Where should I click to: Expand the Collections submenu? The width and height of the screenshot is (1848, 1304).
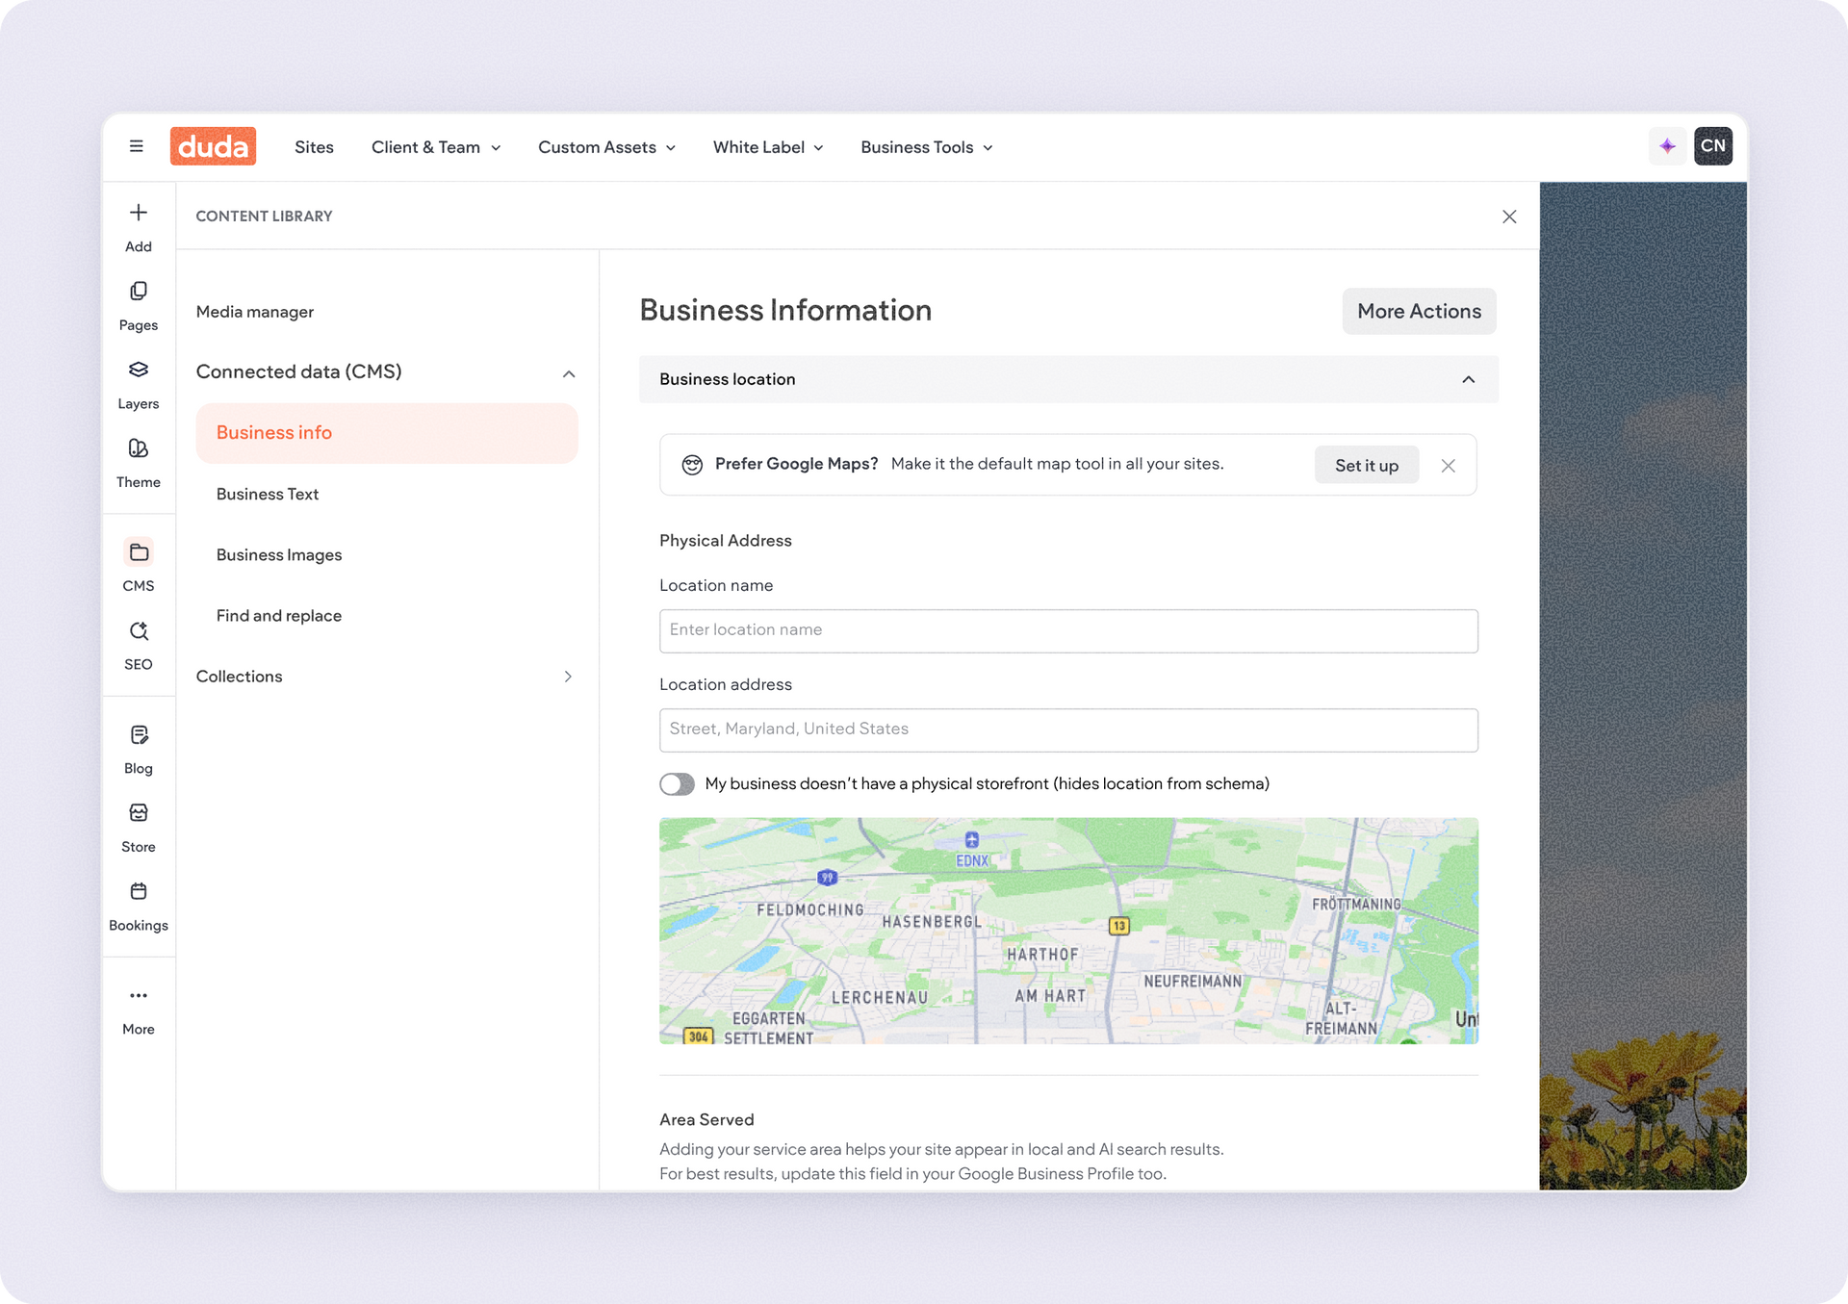coord(568,677)
